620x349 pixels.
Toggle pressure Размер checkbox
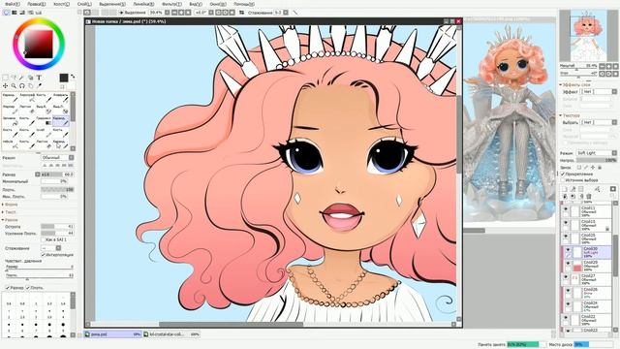pos(7,288)
